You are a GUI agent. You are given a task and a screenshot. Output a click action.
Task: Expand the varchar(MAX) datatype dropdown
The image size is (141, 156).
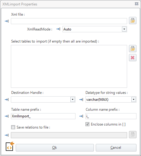coord(133,100)
